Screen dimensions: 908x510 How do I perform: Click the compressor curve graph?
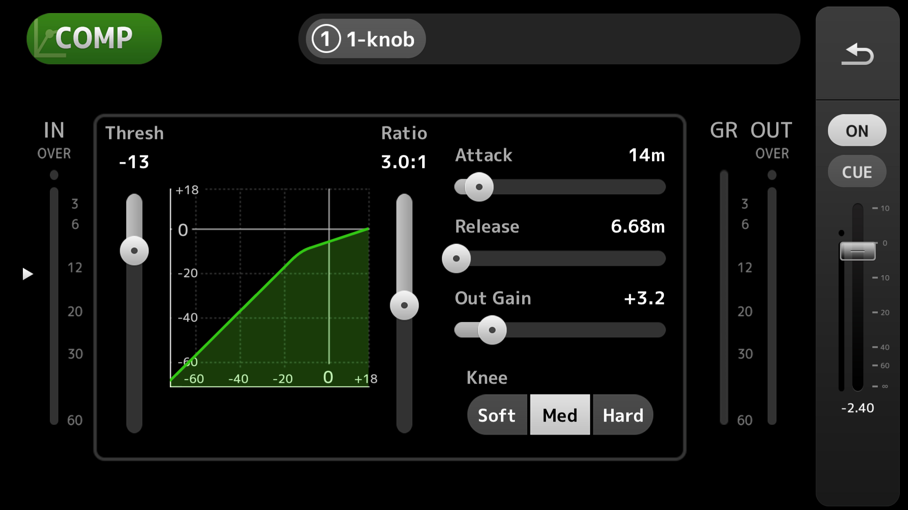coord(270,287)
